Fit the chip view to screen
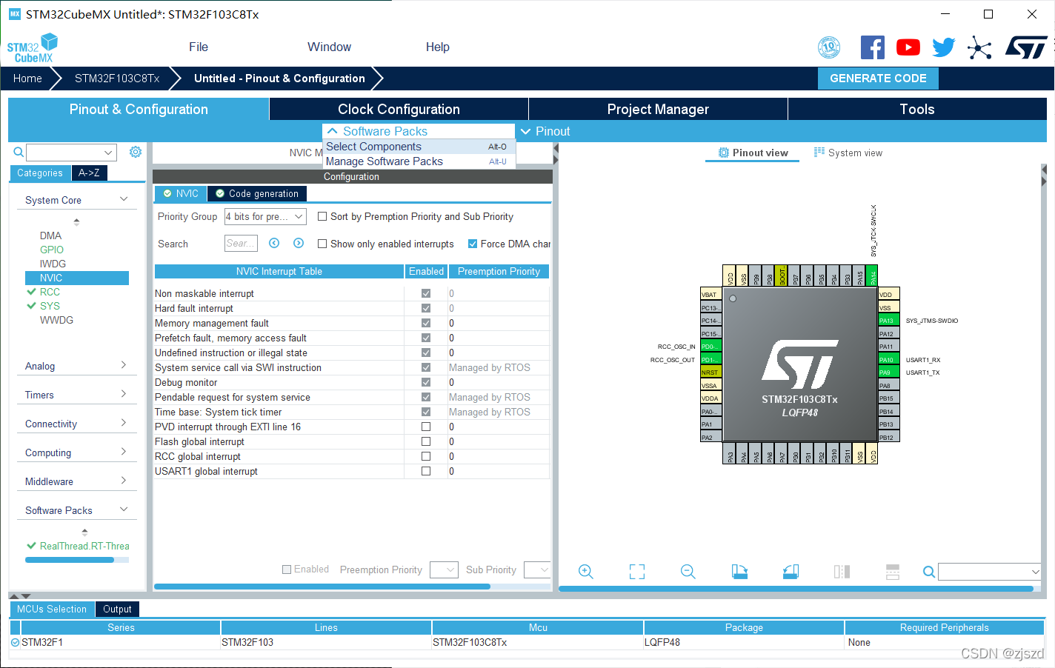Image resolution: width=1055 pixels, height=668 pixels. point(637,572)
